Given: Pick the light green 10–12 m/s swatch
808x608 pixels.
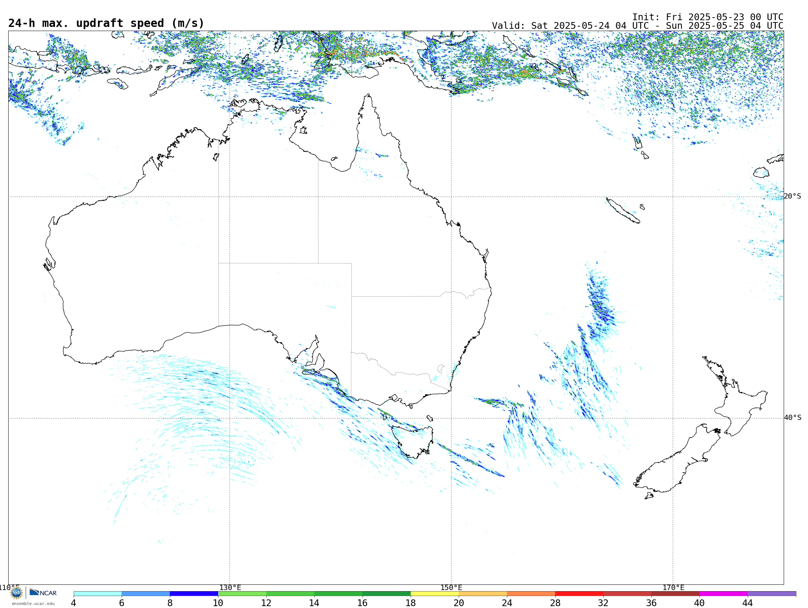Looking at the screenshot, I should (x=242, y=594).
